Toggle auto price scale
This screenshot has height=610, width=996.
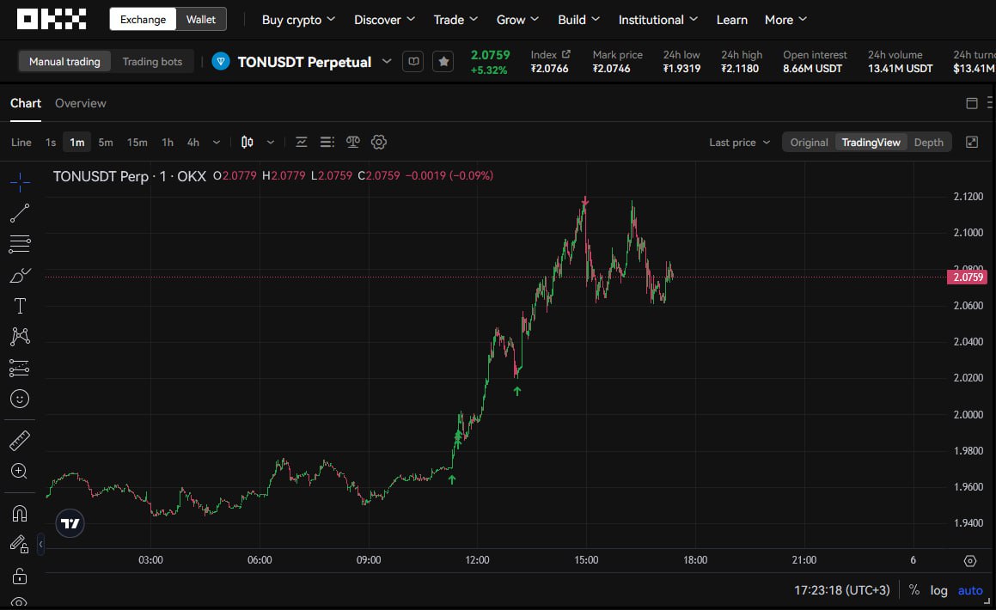pos(970,589)
